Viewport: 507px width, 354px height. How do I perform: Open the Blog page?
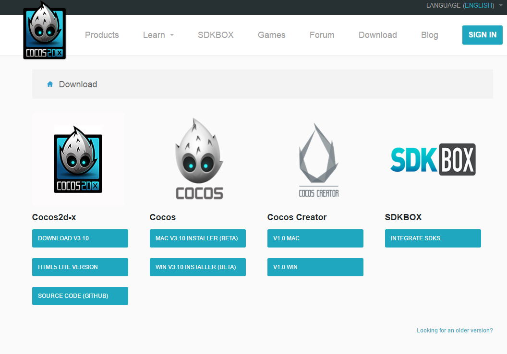(429, 35)
